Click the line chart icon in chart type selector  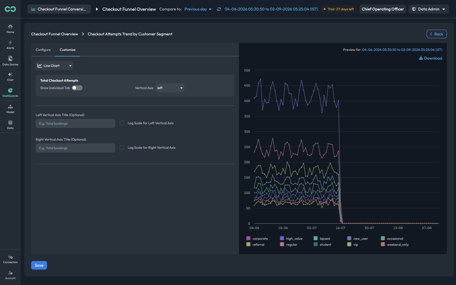pyautogui.click(x=40, y=66)
